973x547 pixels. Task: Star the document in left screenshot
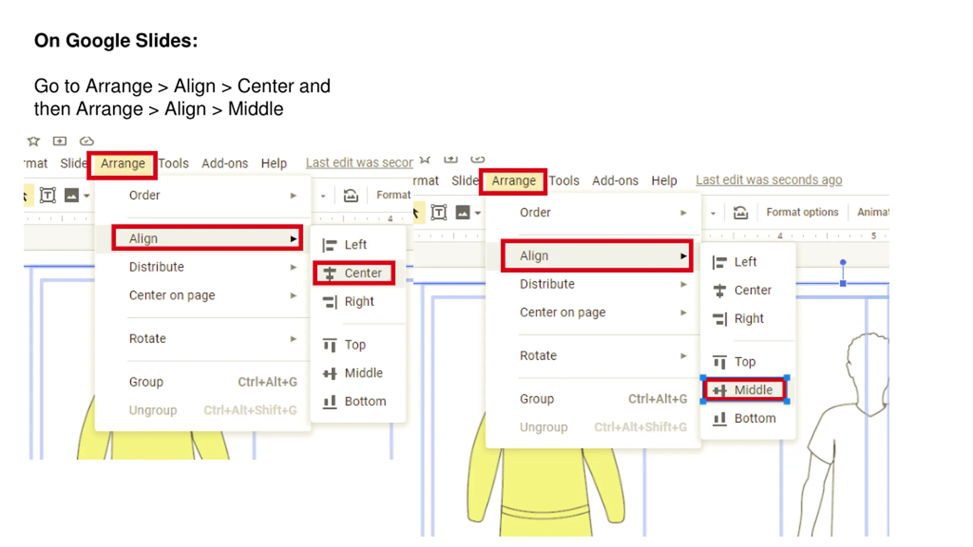[x=33, y=141]
